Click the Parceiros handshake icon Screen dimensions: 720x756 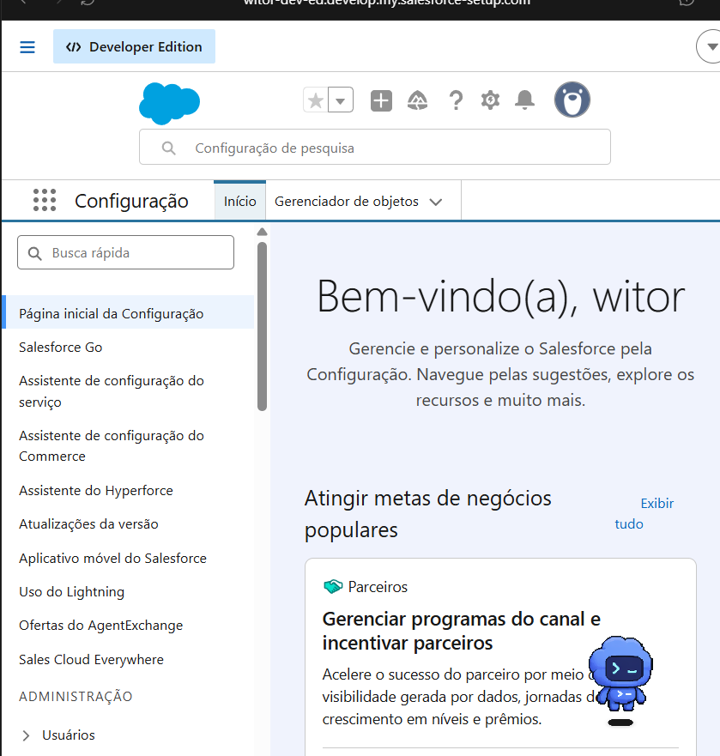click(x=333, y=587)
